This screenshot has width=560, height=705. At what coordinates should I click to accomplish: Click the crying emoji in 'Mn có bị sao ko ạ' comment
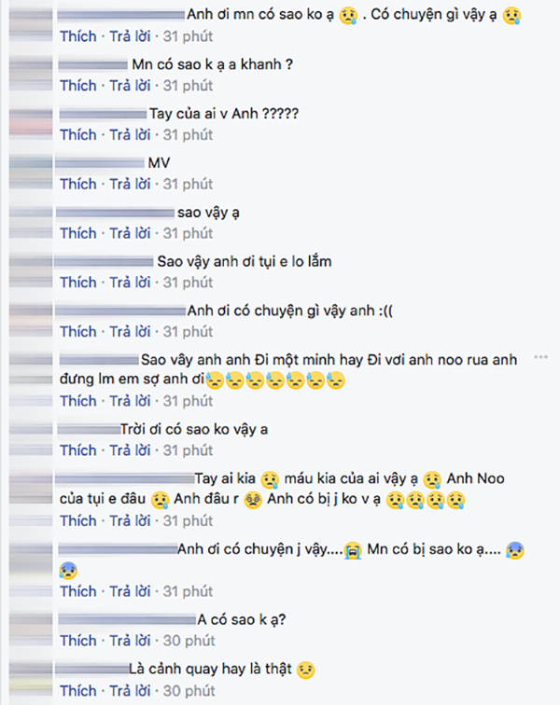tap(514, 550)
